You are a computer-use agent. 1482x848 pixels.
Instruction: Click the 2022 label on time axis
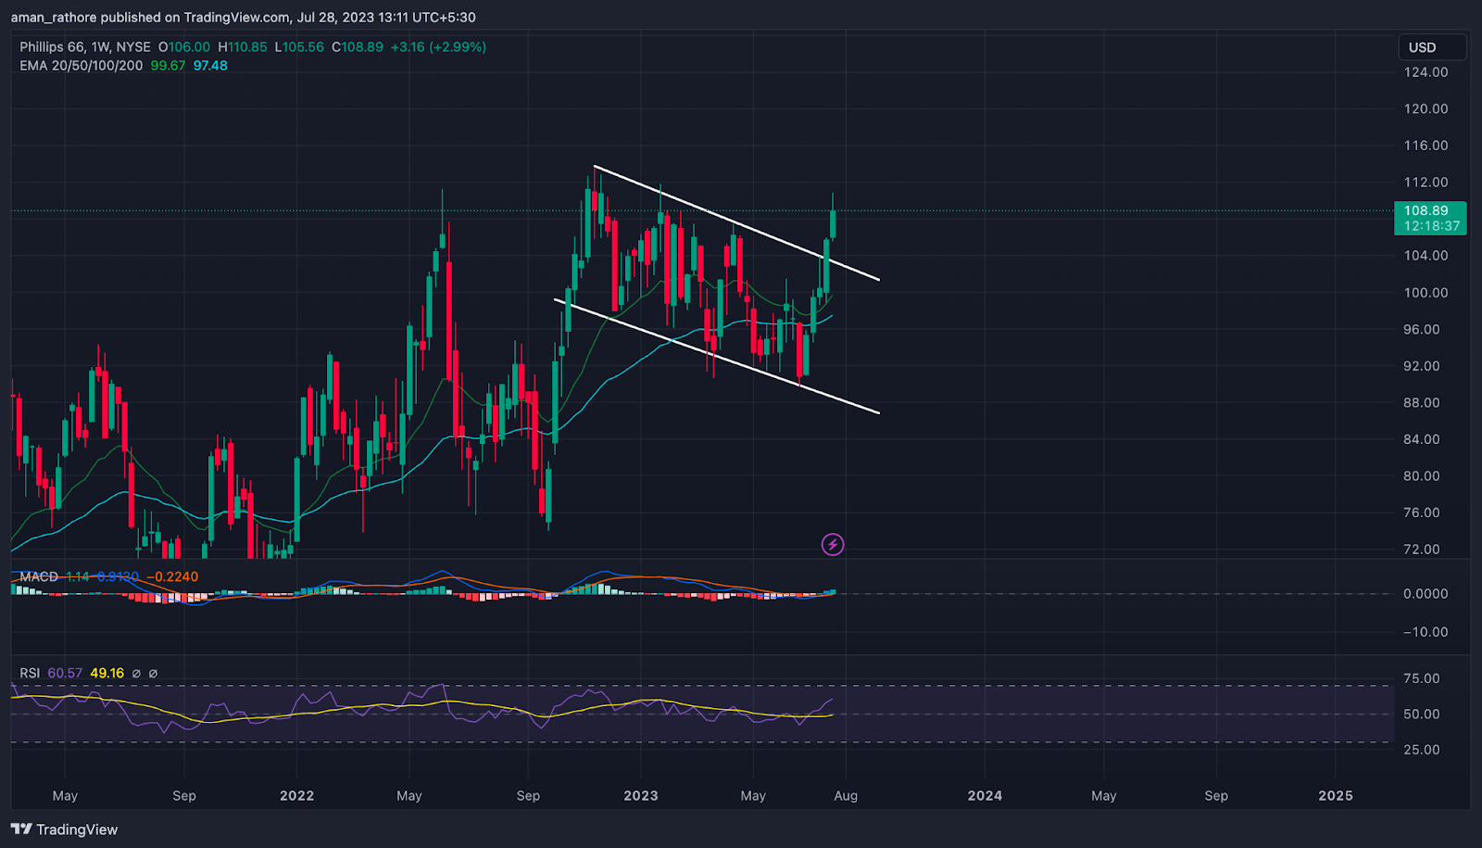[296, 796]
